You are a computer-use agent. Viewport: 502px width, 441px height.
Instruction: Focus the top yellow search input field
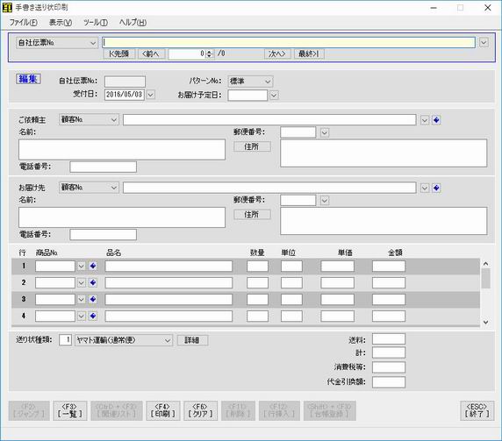pos(289,42)
